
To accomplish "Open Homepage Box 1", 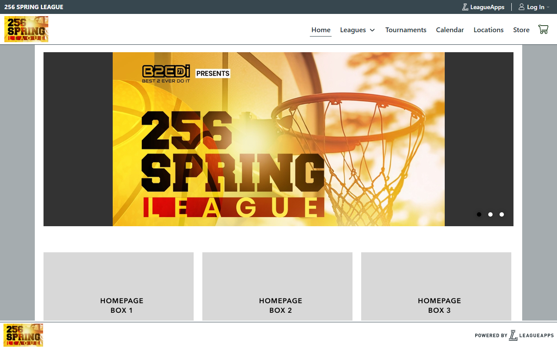I will pos(118,287).
